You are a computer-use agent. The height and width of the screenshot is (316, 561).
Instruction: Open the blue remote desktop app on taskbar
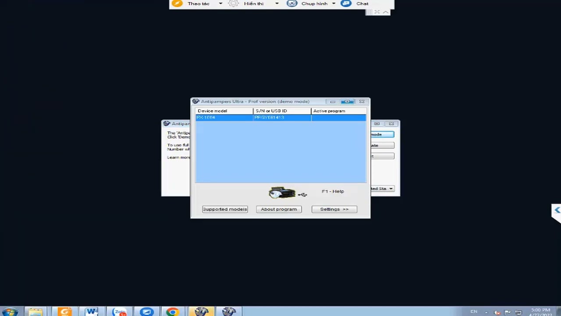click(x=146, y=312)
